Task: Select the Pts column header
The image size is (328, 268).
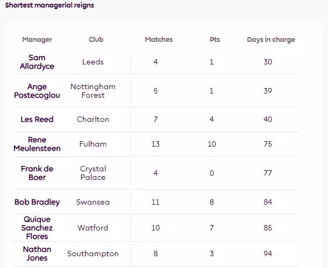Action: pos(215,40)
